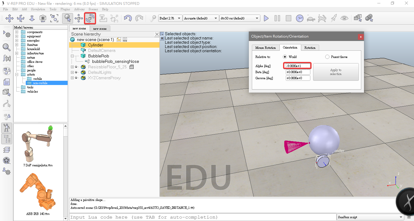414x221 pixels.
Task: Select the camera pan tool
Action: (9, 18)
